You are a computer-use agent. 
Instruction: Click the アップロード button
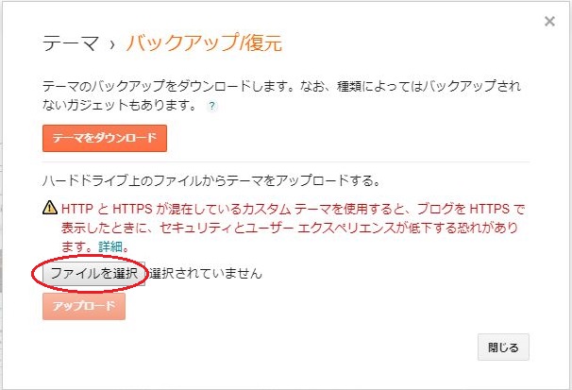(x=84, y=306)
